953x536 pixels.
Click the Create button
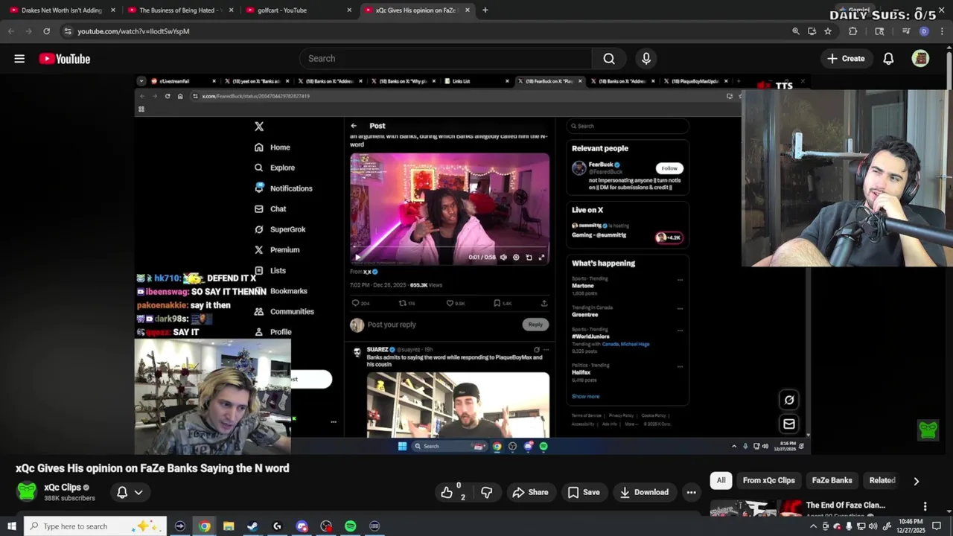click(x=846, y=59)
